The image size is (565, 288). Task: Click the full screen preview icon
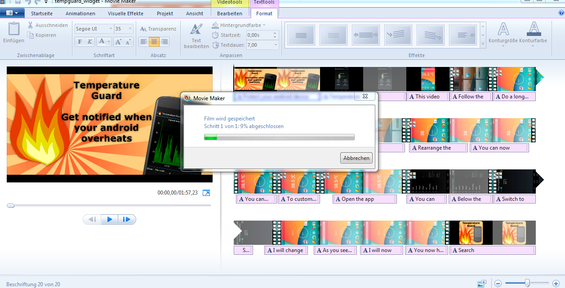[x=206, y=193]
